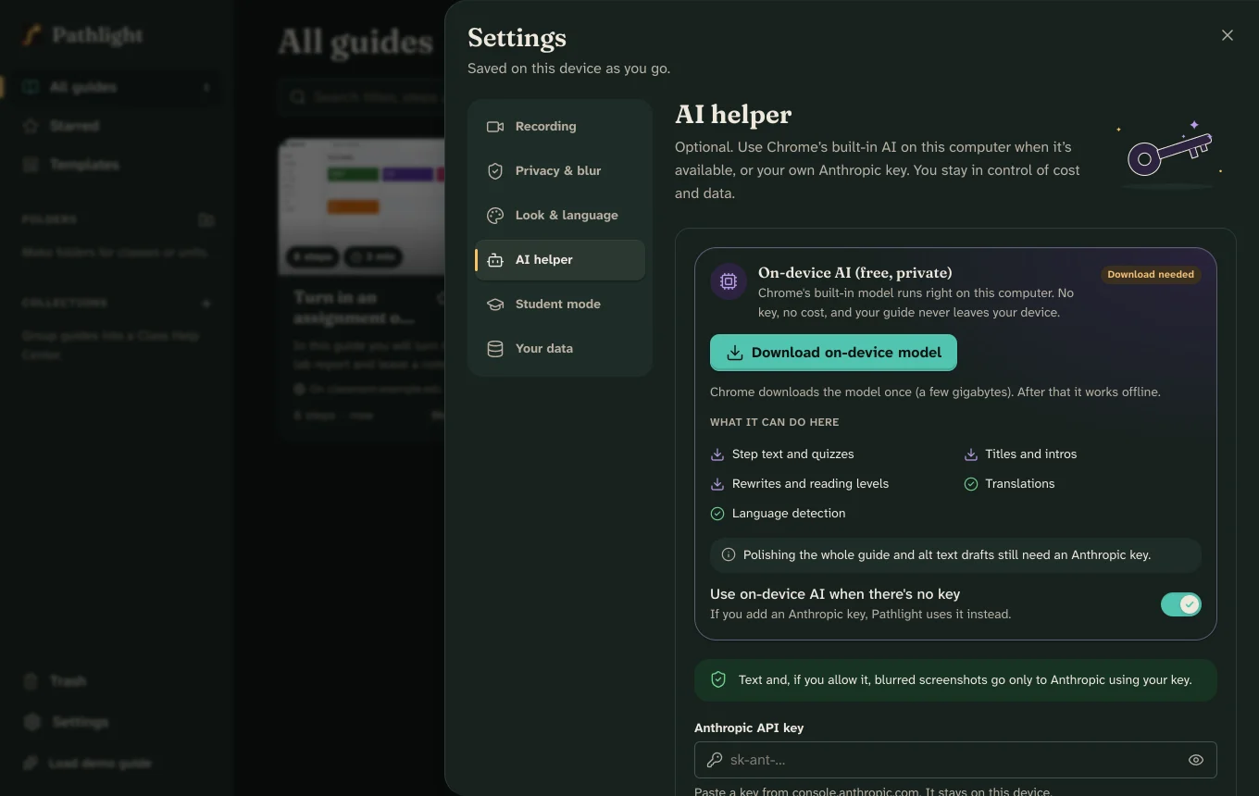This screenshot has height=796, width=1259.
Task: Select the shield icon for Privacy & blur
Action: [x=495, y=171]
